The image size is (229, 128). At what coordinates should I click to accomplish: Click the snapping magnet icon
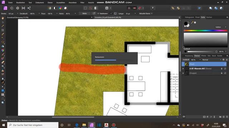point(140,8)
